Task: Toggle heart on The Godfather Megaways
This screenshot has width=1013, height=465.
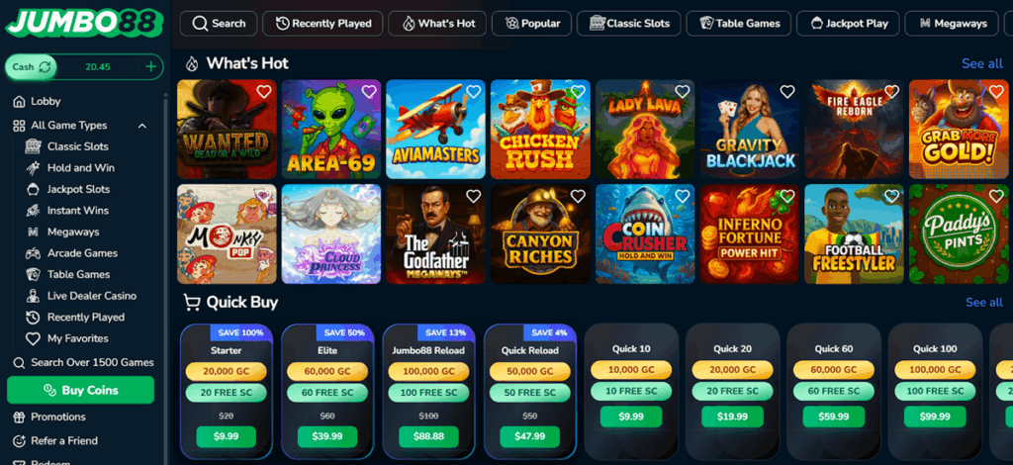Action: 473,196
